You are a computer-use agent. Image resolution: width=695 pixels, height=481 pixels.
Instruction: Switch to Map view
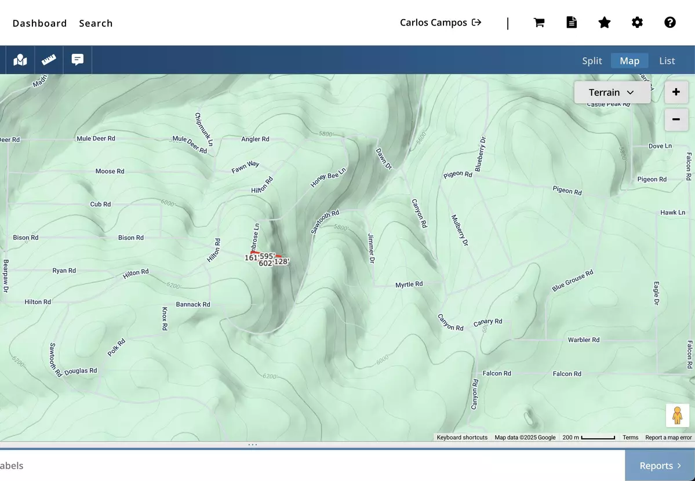click(629, 60)
